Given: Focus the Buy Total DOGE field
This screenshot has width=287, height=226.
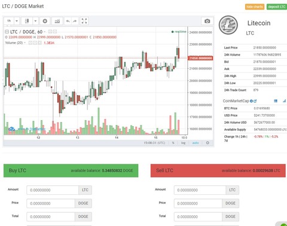Looking at the screenshot, I should pos(51,216).
